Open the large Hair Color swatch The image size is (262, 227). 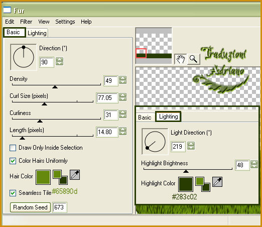pos(43,177)
